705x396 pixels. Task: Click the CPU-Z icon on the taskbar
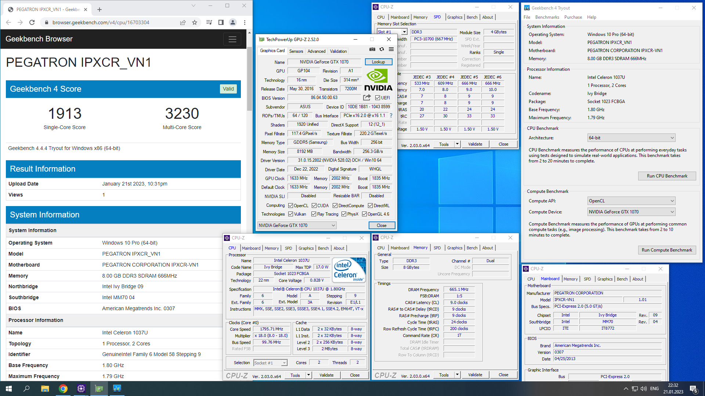(x=81, y=389)
